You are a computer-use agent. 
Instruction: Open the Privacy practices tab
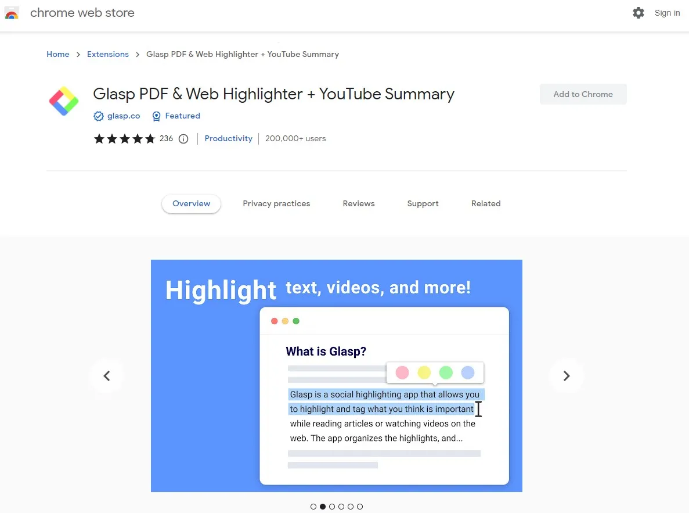[x=276, y=204]
